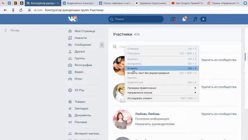
Task: Expand the Направление письма submenu
Action: 162,93
